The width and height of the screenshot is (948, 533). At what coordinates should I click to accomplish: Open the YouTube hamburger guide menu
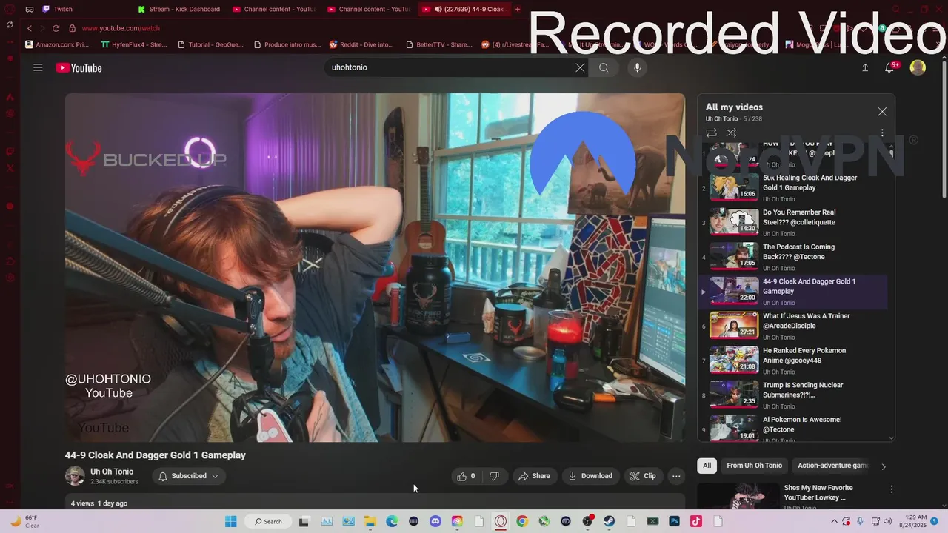point(38,67)
